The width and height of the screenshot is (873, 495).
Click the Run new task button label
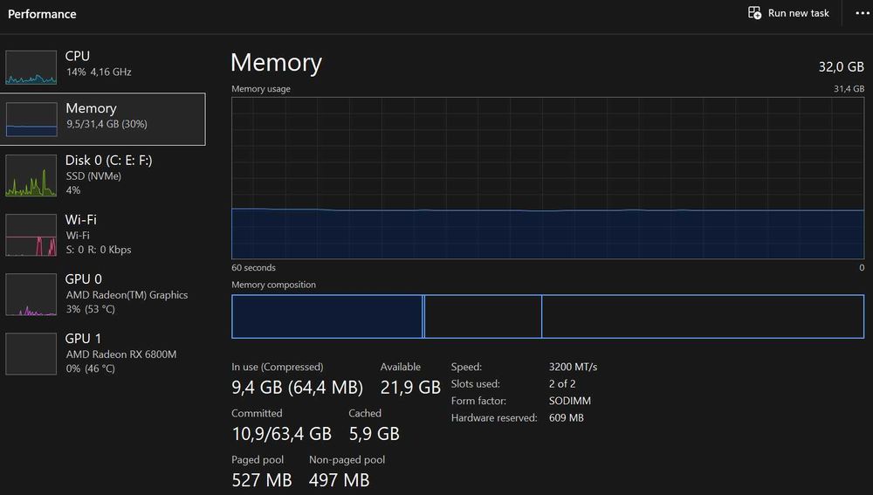click(x=799, y=13)
